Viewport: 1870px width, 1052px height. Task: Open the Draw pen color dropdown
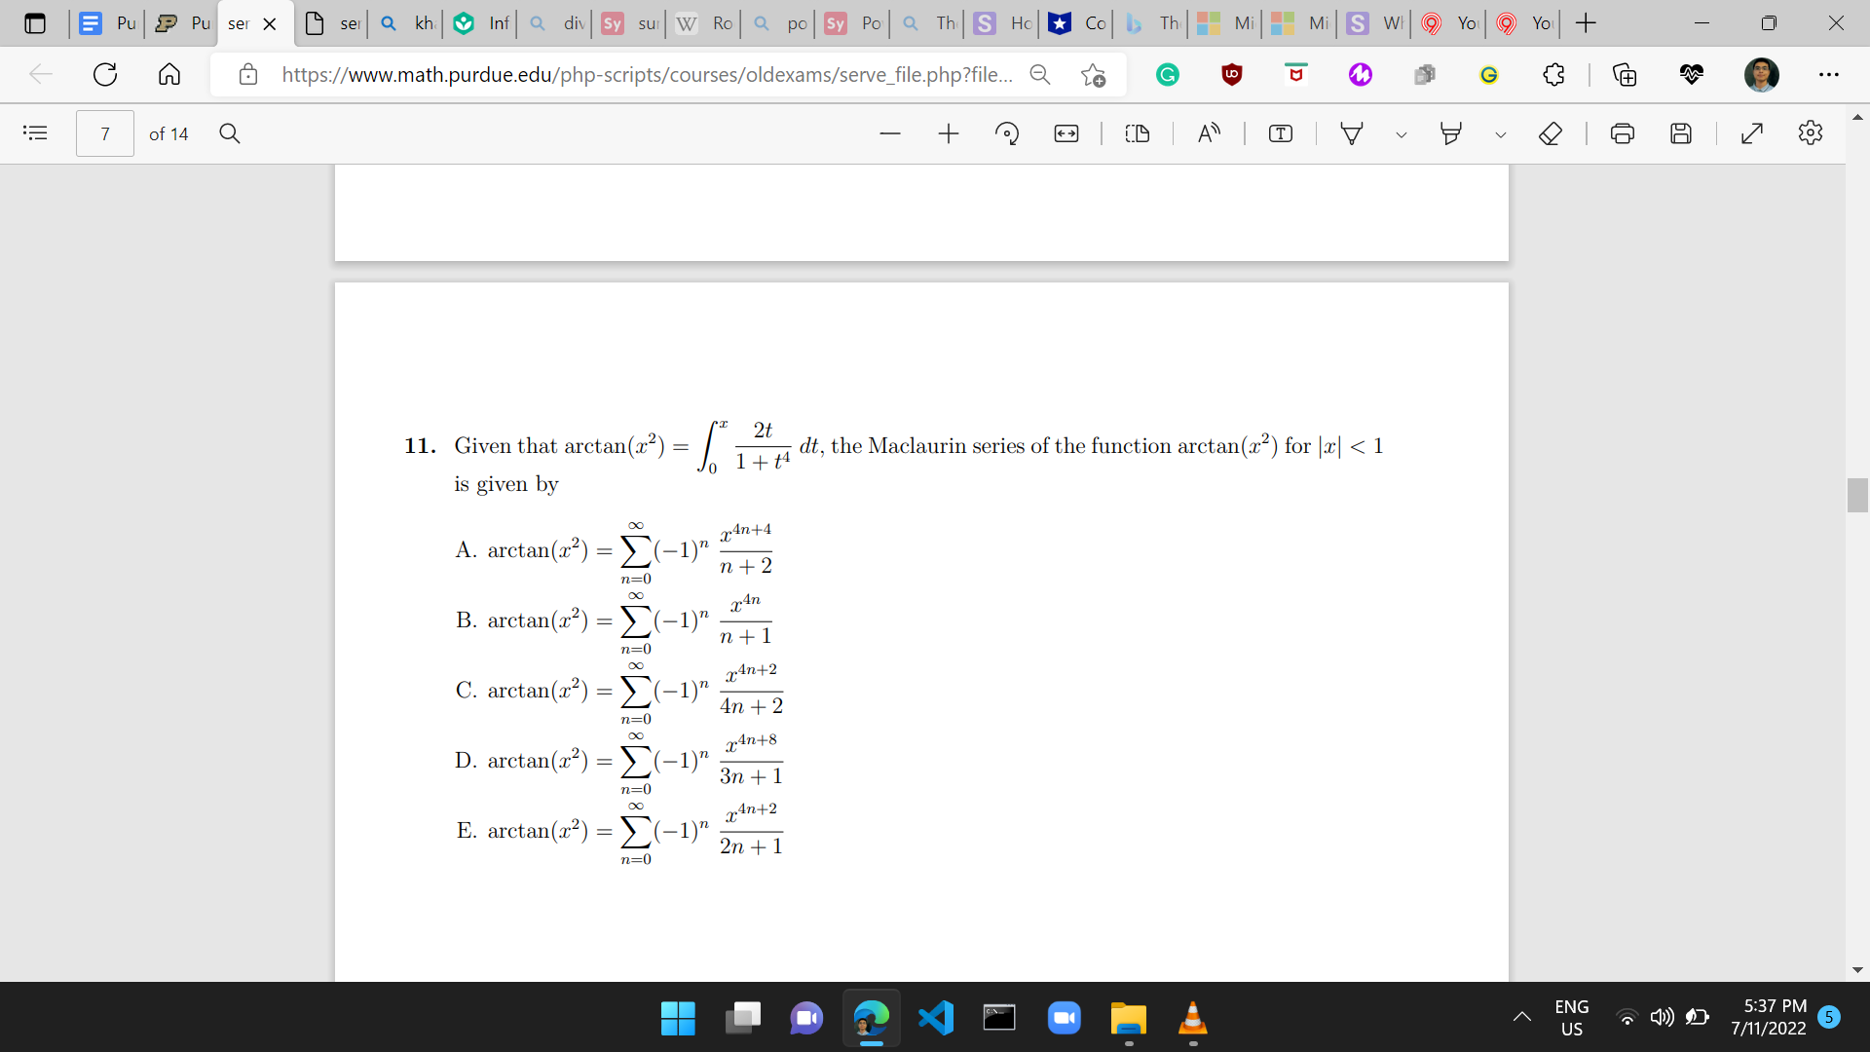click(1402, 133)
